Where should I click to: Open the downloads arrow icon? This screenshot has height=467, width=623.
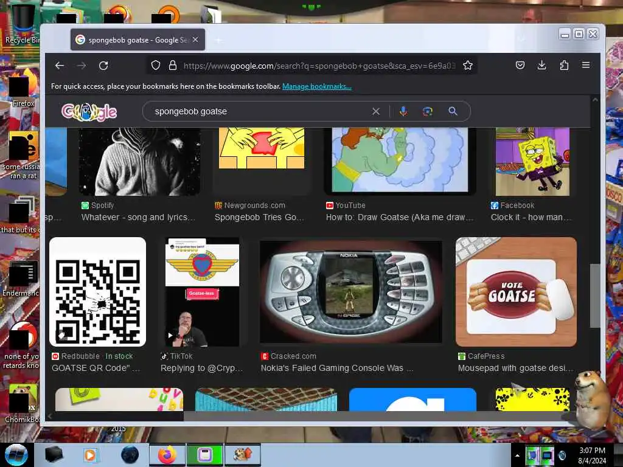[x=541, y=65]
